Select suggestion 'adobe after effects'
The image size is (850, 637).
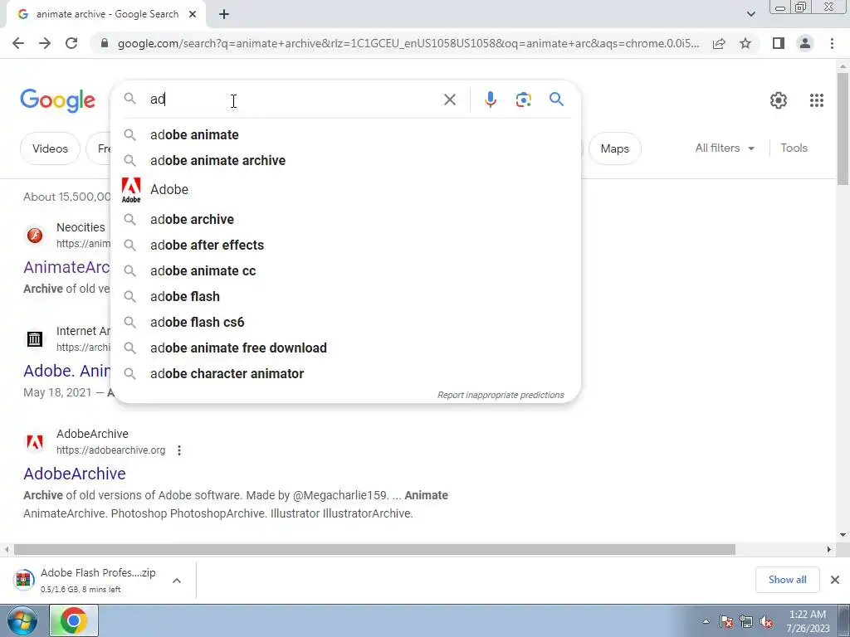click(x=346, y=245)
